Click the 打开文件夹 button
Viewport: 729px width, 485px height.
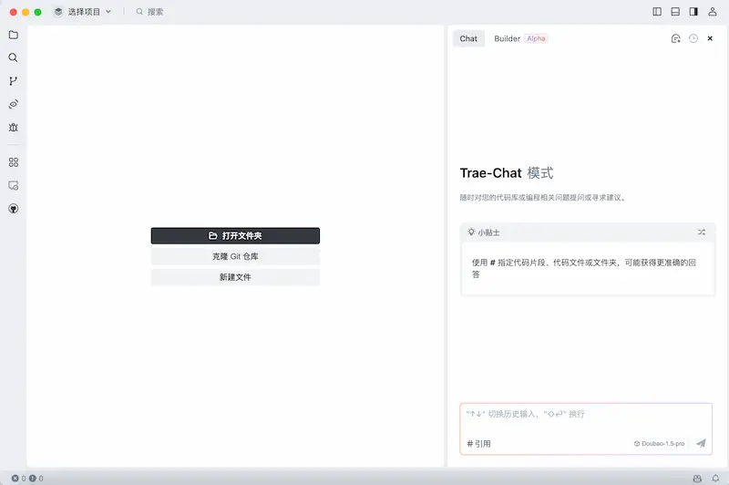(235, 236)
